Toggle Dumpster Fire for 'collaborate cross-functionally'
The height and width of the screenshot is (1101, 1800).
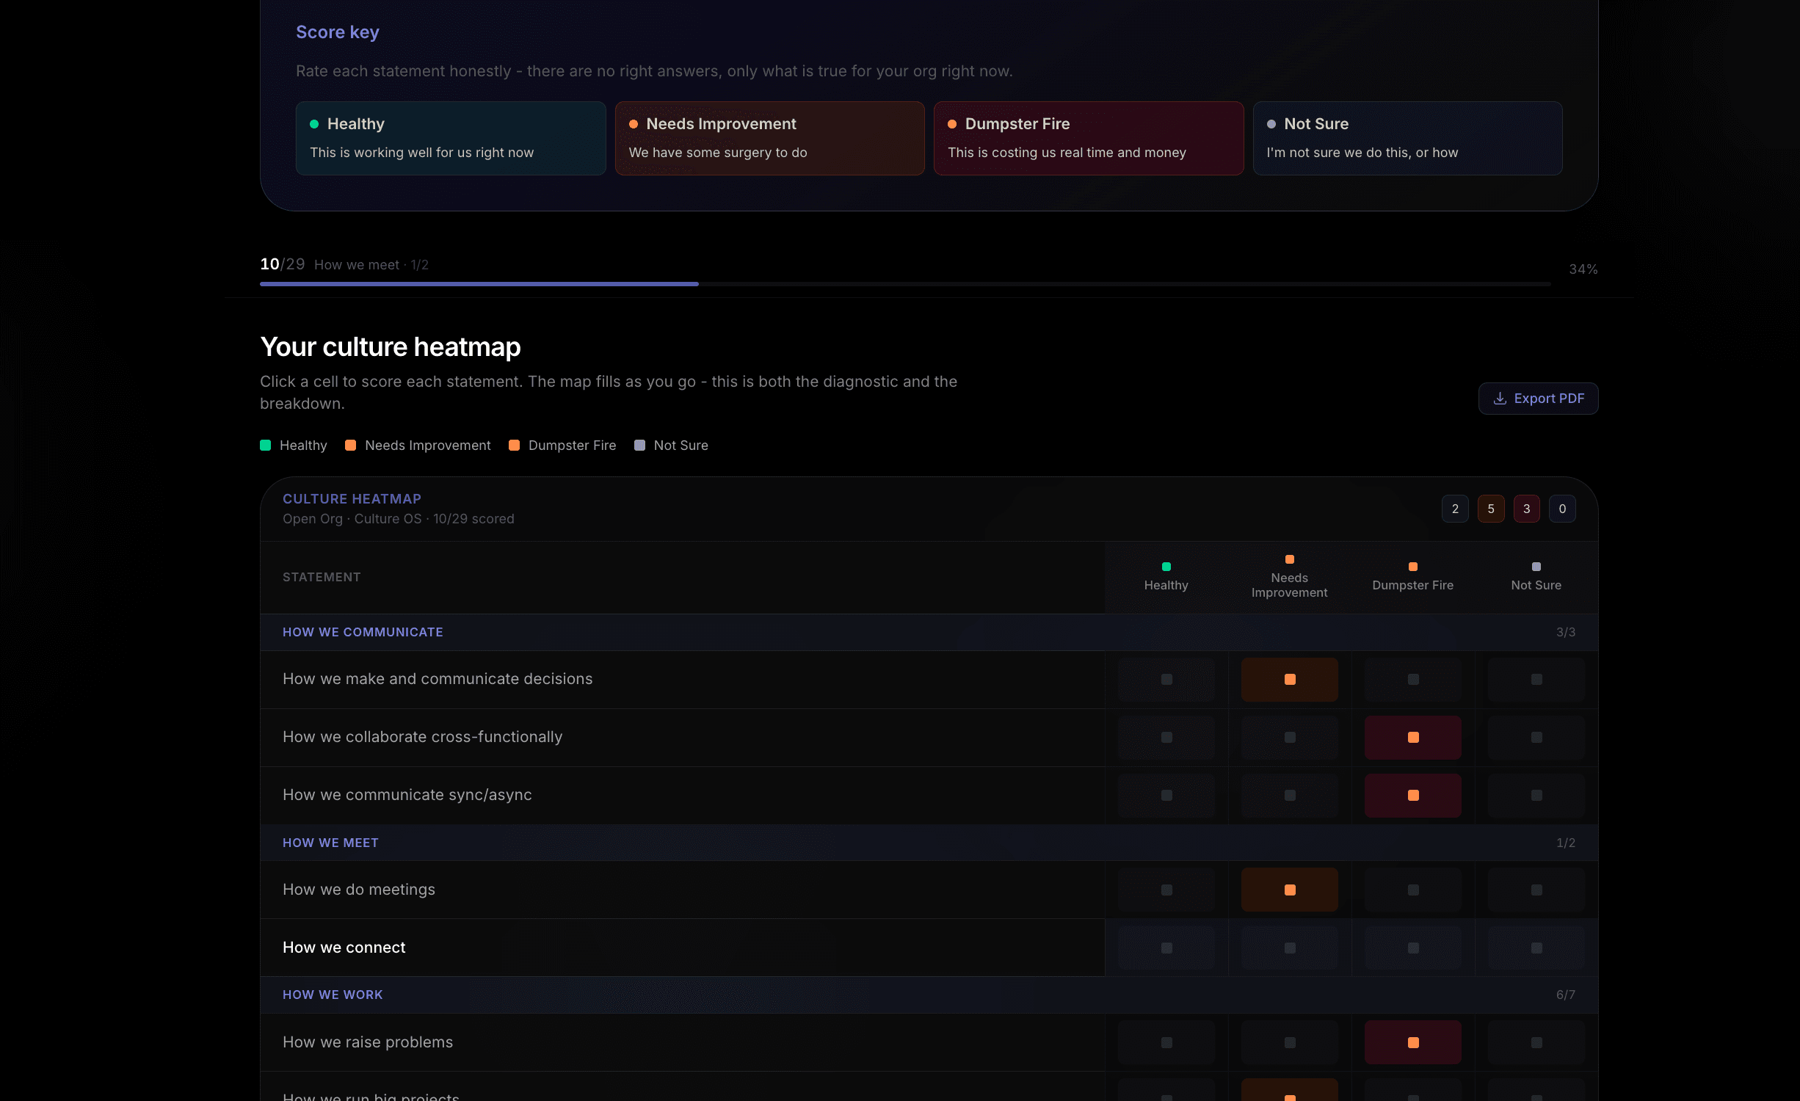[x=1413, y=738]
